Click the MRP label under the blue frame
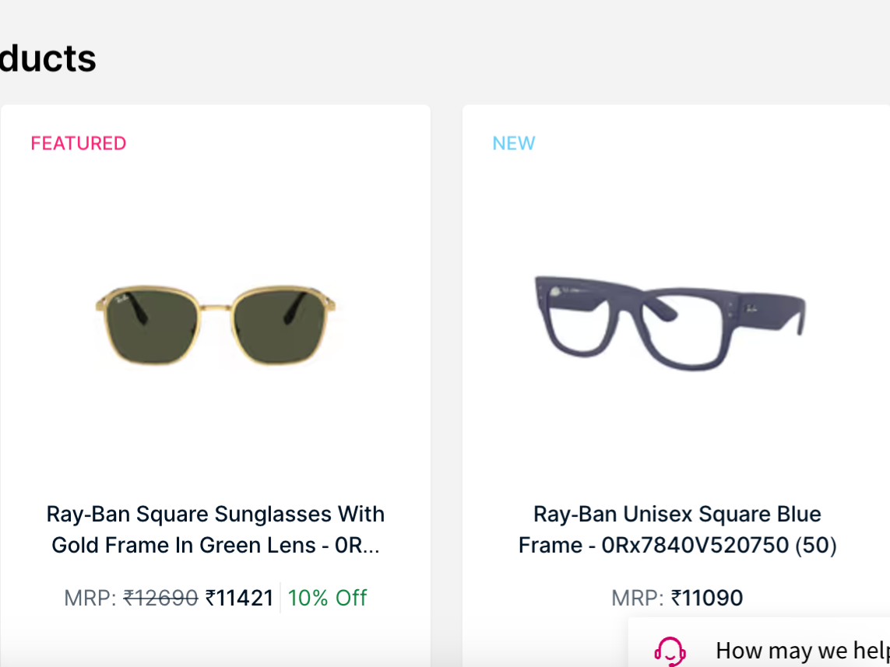The width and height of the screenshot is (890, 667). (638, 598)
